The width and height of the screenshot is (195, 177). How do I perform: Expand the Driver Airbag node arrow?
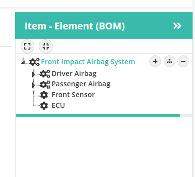[33, 75]
